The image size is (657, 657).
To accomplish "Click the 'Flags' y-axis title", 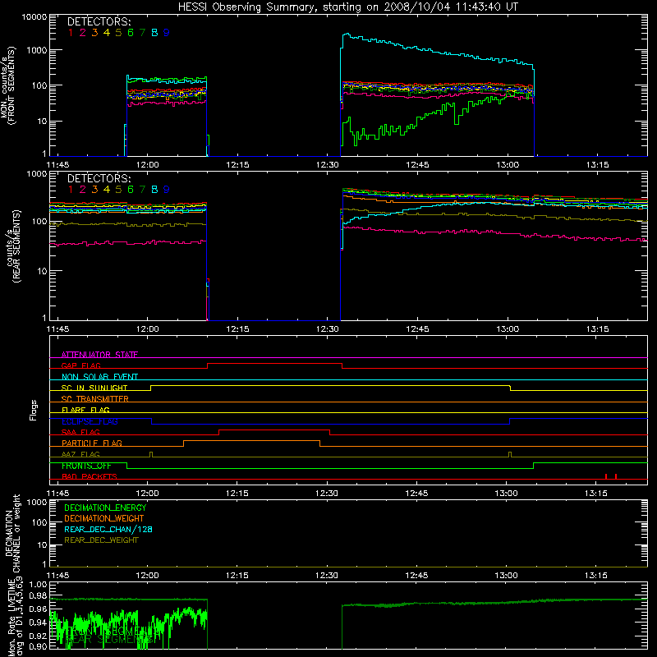I will [x=34, y=410].
